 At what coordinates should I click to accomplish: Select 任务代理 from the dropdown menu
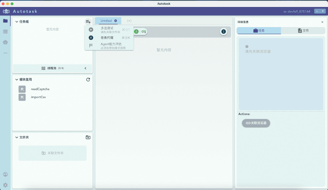point(107,37)
